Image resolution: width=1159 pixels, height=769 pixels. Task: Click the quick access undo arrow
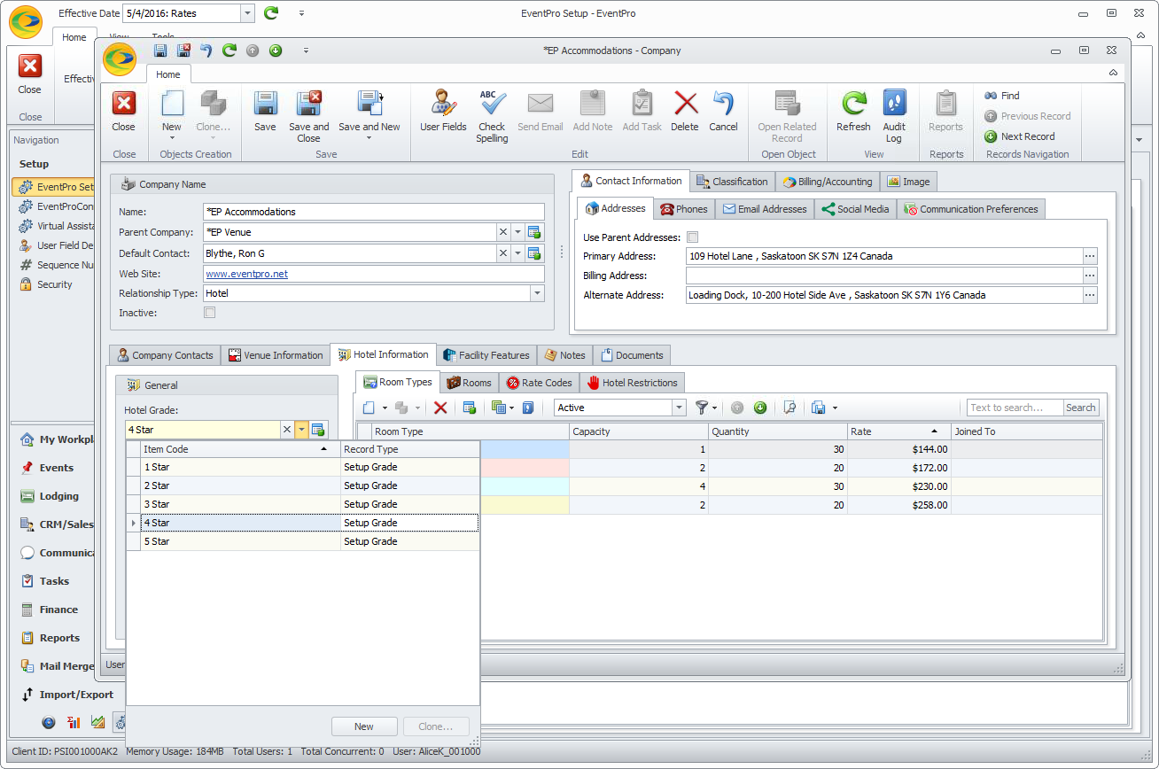click(x=206, y=50)
